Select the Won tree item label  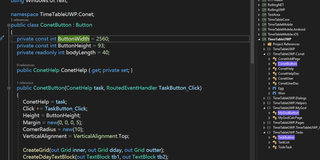pos(282,93)
